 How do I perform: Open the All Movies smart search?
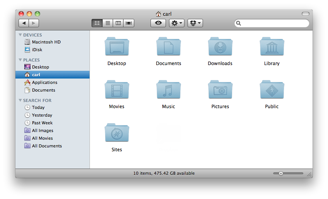click(52, 138)
